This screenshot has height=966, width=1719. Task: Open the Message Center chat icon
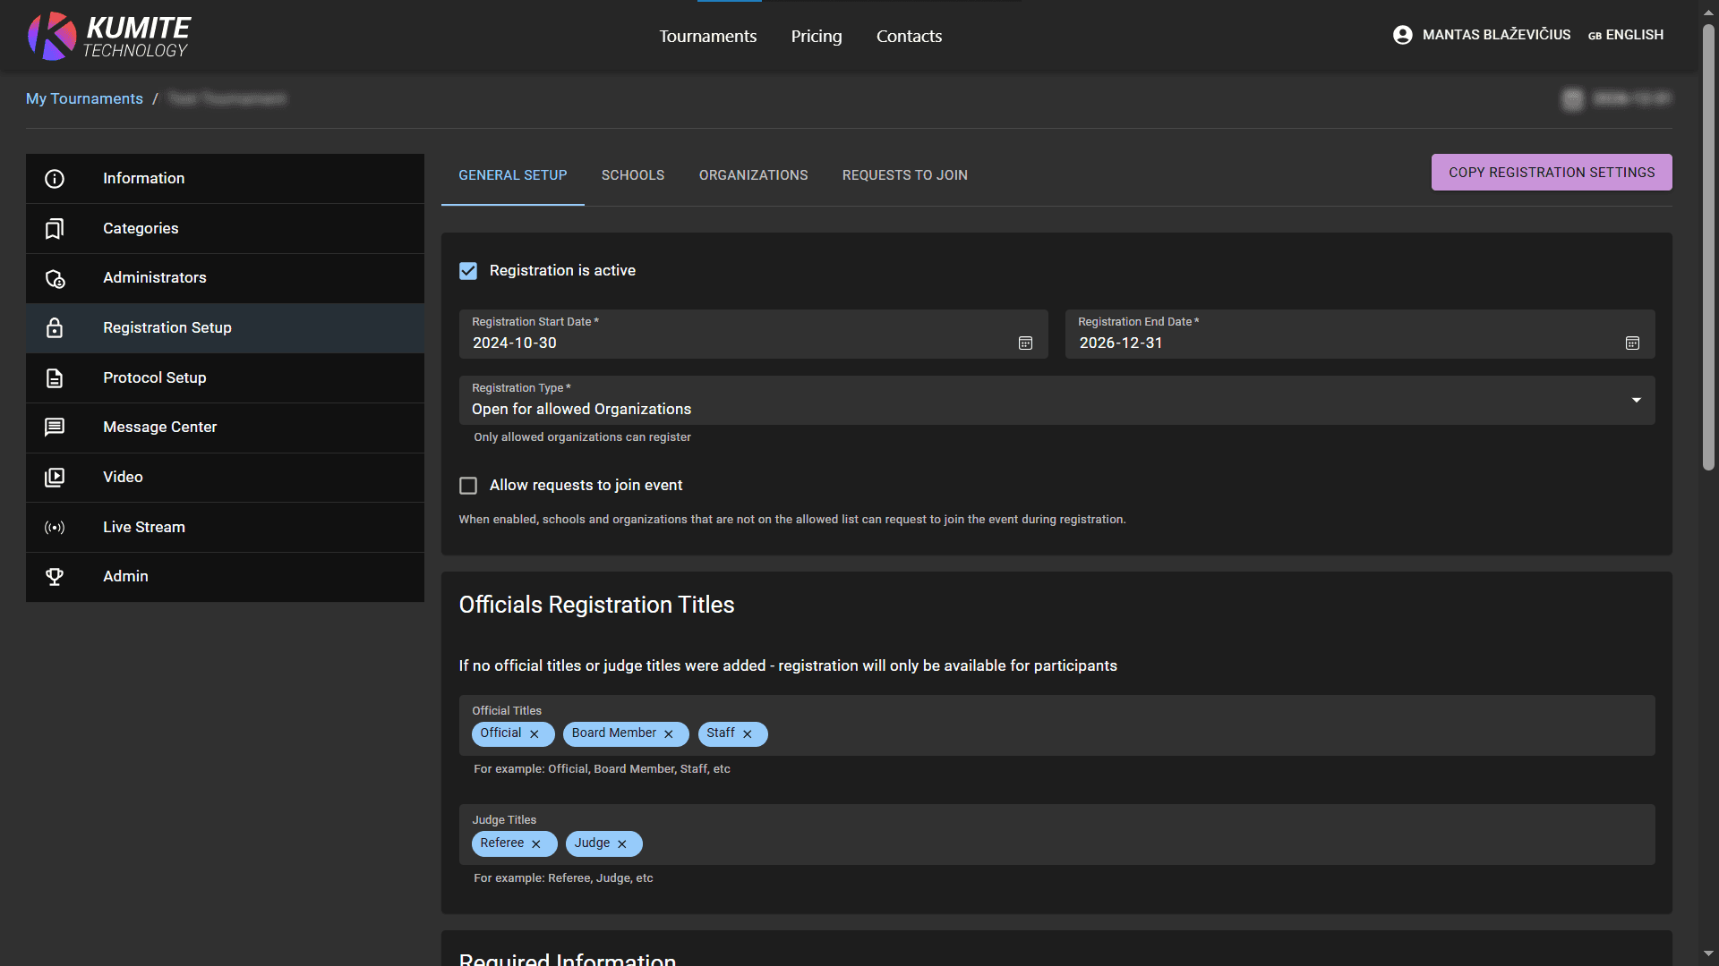pos(55,427)
